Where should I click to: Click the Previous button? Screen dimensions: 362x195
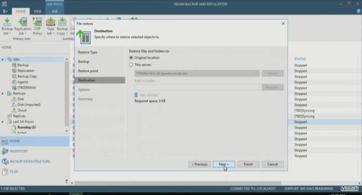[x=200, y=164]
